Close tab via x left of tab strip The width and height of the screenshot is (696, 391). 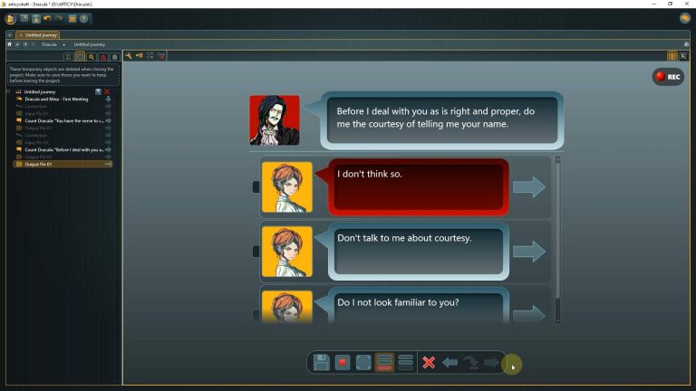pos(10,35)
